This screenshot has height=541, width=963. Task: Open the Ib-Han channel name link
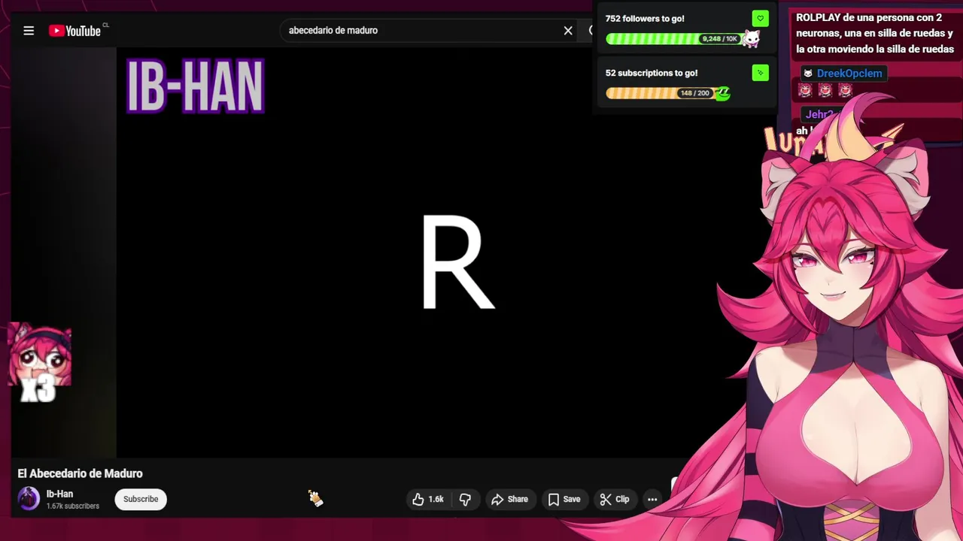(x=59, y=494)
